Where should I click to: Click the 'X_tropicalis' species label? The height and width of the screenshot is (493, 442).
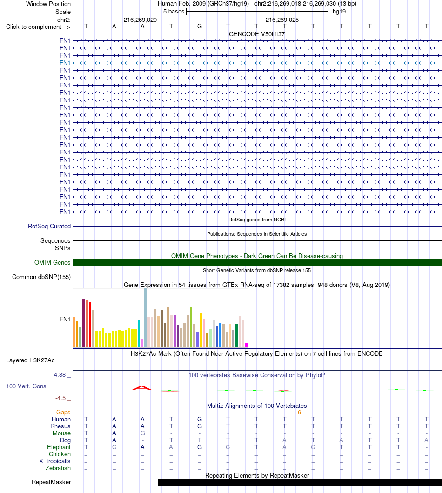[x=55, y=461]
